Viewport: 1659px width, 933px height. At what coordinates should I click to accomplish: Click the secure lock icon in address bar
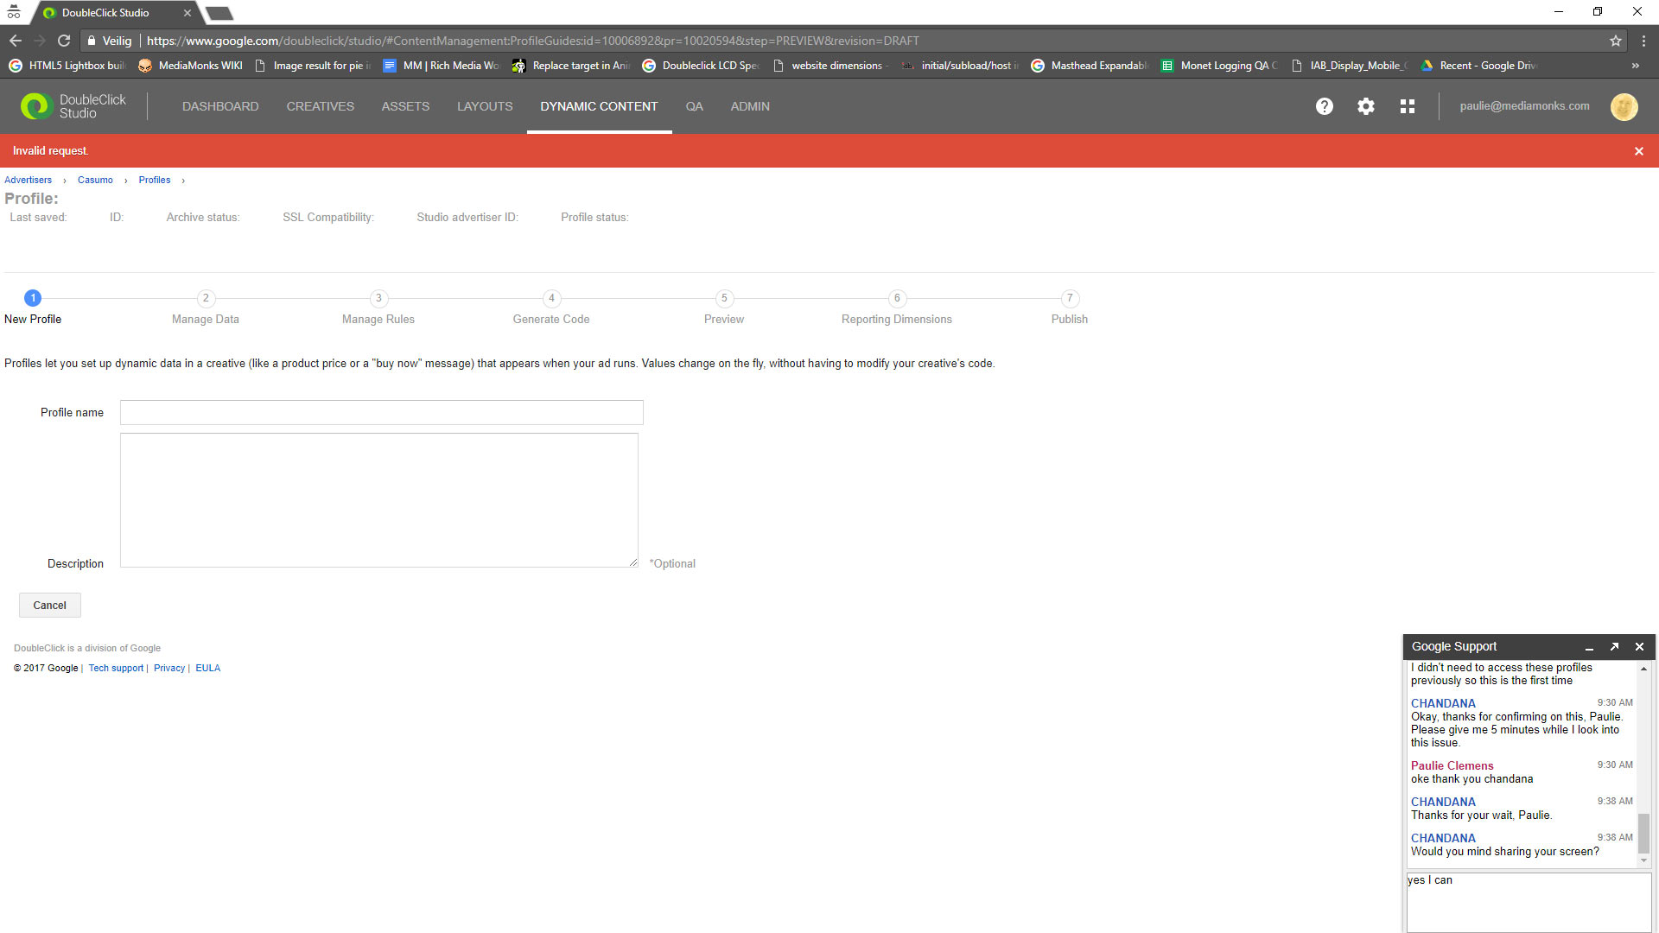point(92,41)
